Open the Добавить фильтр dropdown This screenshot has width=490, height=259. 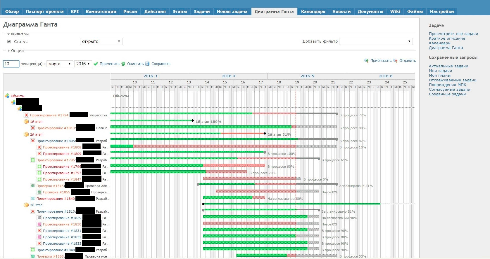pos(376,41)
